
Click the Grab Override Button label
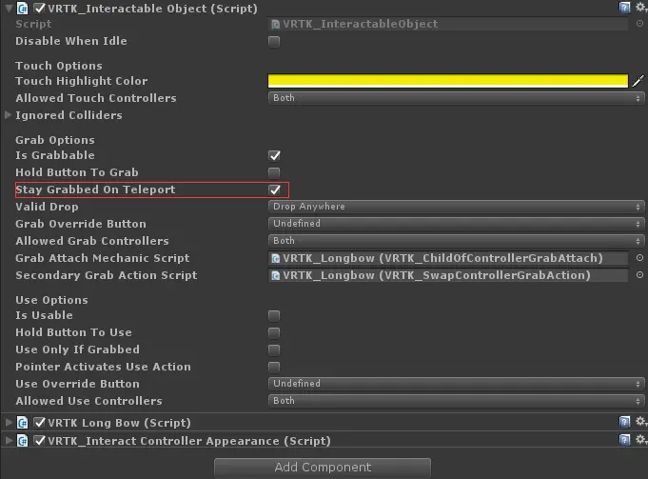81,224
